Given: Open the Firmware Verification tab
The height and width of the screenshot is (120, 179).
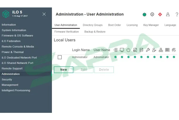Looking at the screenshot, I should pyautogui.click(x=67, y=32).
